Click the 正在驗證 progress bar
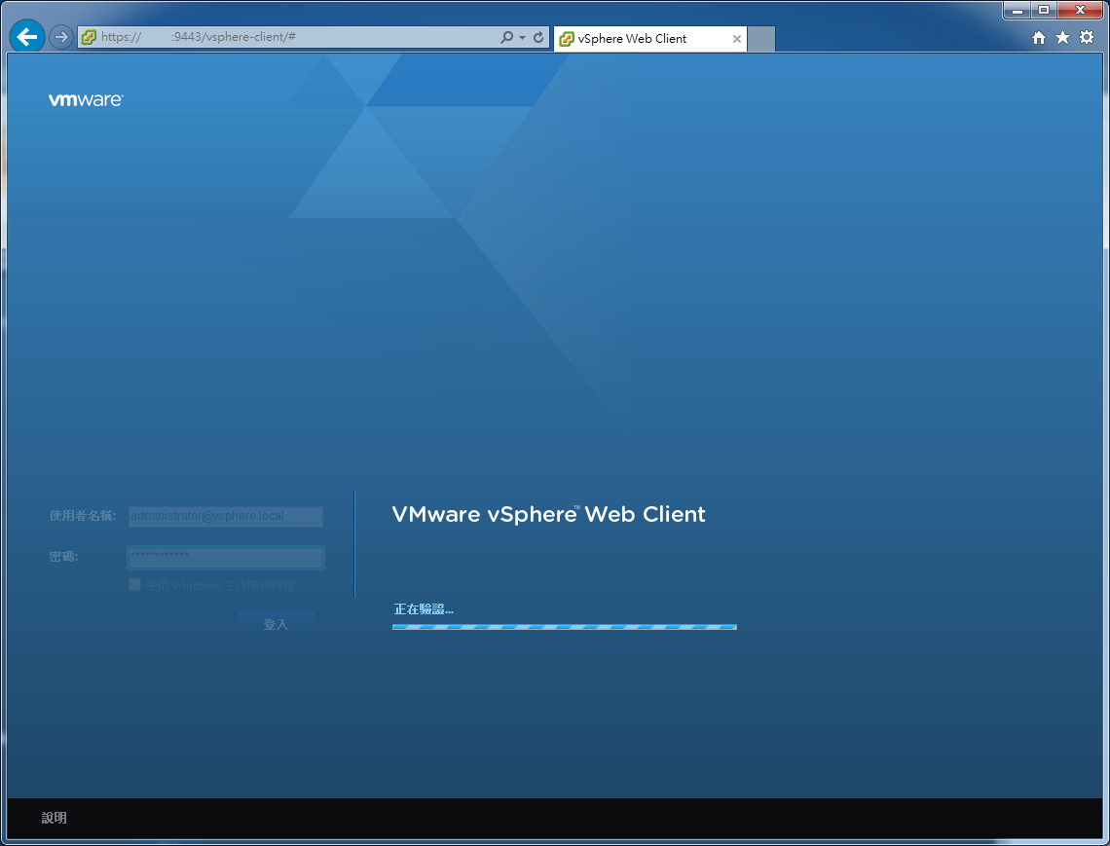 click(565, 626)
